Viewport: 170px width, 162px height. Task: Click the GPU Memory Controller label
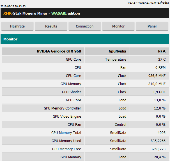(62, 108)
